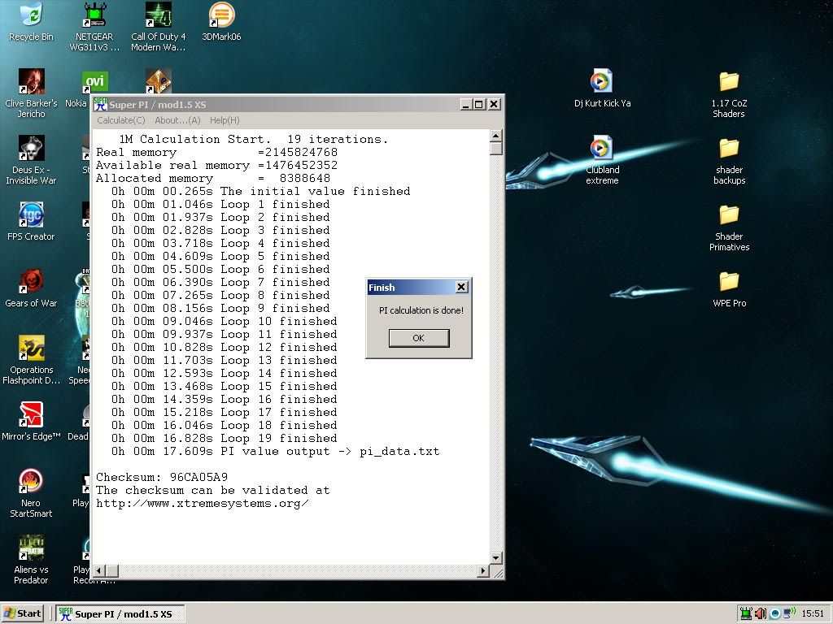Click the http://www.xtremesystems.org/ text
The height and width of the screenshot is (624, 833).
pyautogui.click(x=202, y=504)
